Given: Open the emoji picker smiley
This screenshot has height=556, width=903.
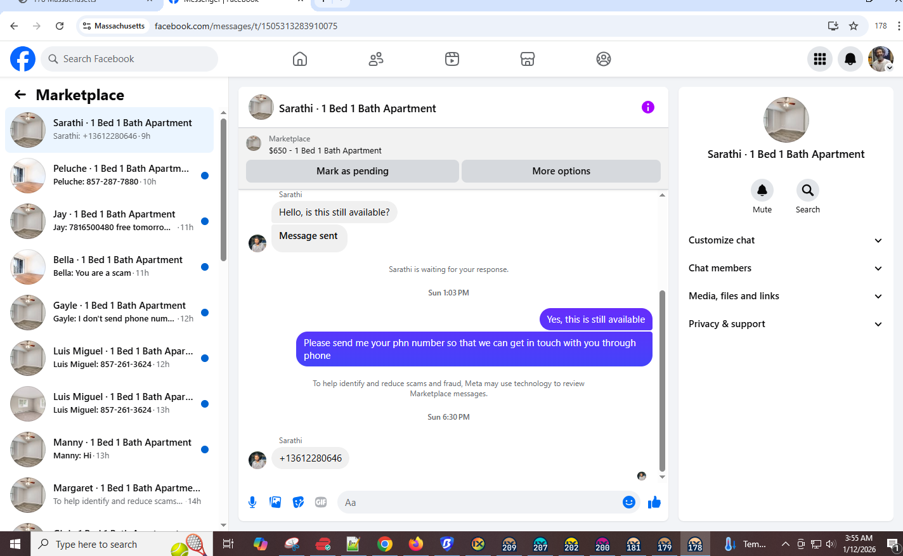Looking at the screenshot, I should coord(629,502).
